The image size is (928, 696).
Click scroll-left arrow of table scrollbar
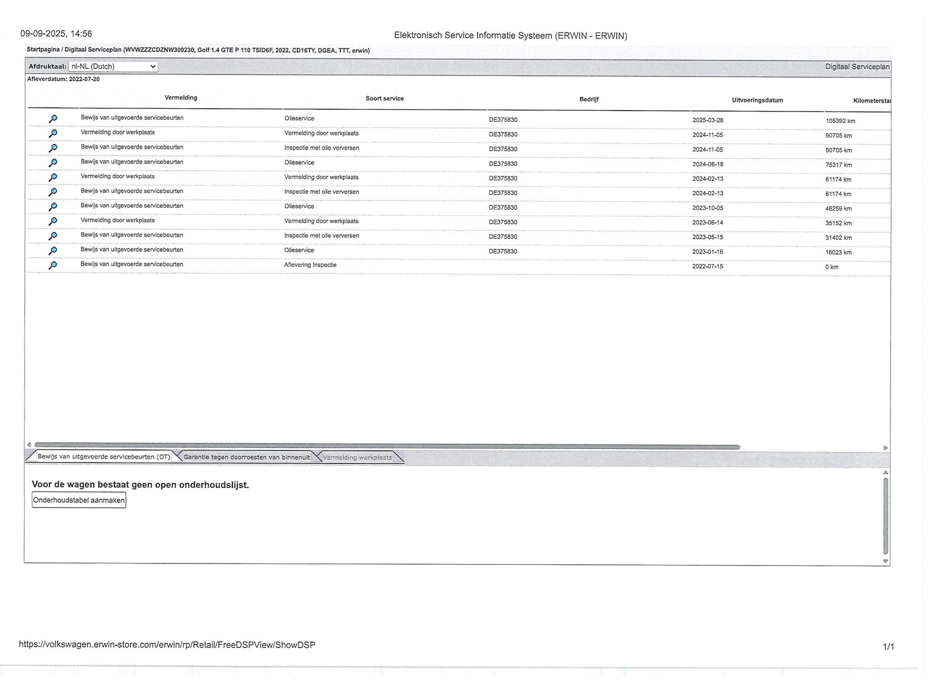click(x=29, y=445)
